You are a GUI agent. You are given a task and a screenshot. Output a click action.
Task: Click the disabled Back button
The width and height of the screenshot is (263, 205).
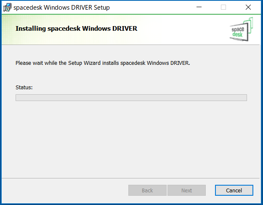(x=147, y=190)
